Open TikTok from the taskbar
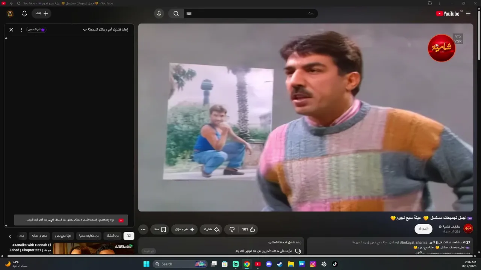Viewport: 481px width, 270px height. [335, 264]
